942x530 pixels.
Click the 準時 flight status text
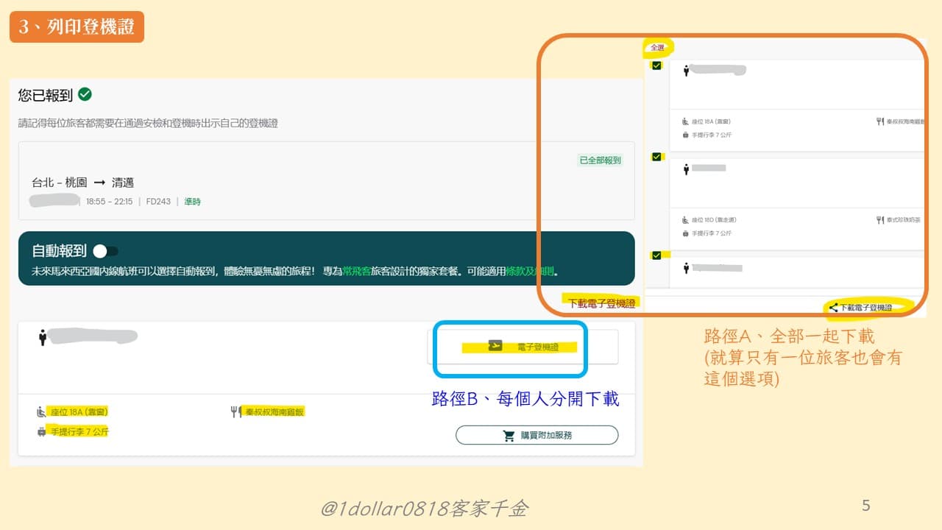coord(192,201)
